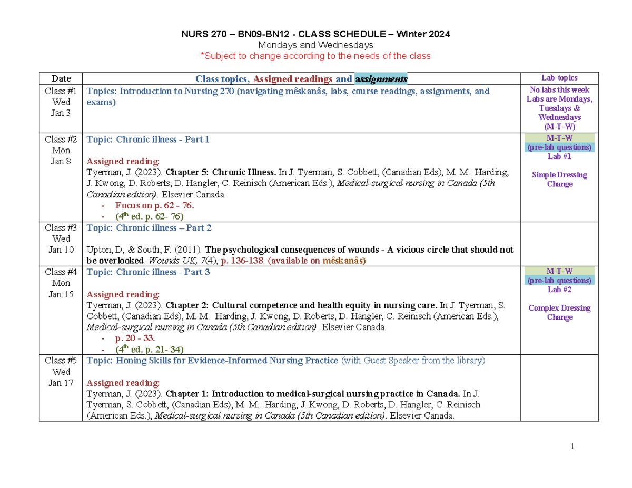Click the 'Date' column header
This screenshot has height=488, width=632.
pos(62,78)
